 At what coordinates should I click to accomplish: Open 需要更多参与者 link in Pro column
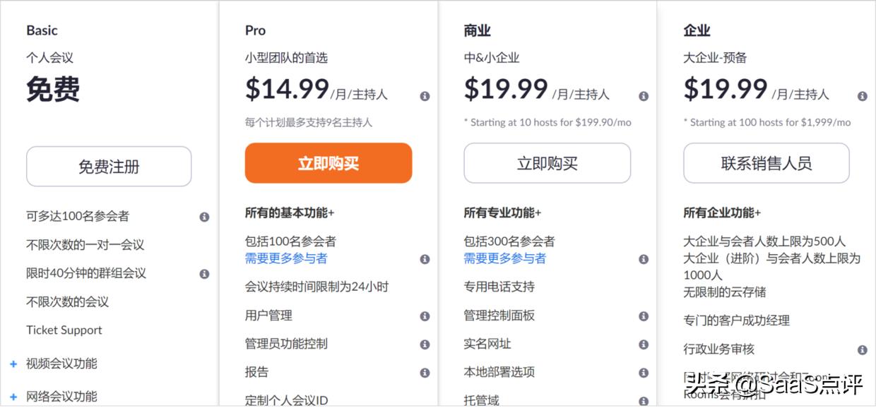coord(285,259)
